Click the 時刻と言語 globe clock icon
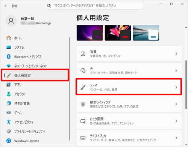The height and width of the screenshot is (147, 188). pyautogui.click(x=9, y=103)
